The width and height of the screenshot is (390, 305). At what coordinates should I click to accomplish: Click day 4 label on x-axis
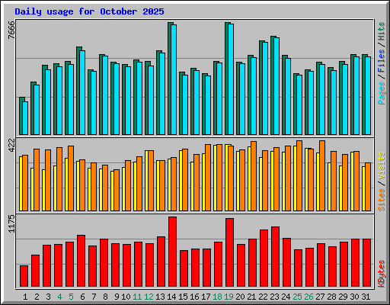point(59,297)
